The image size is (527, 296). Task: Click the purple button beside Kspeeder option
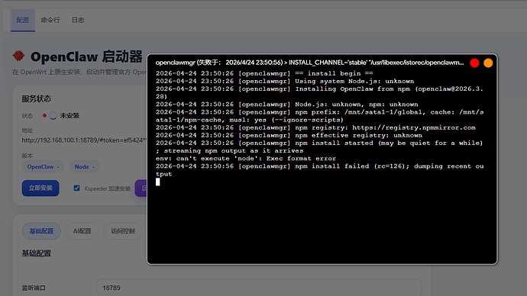tap(141, 188)
